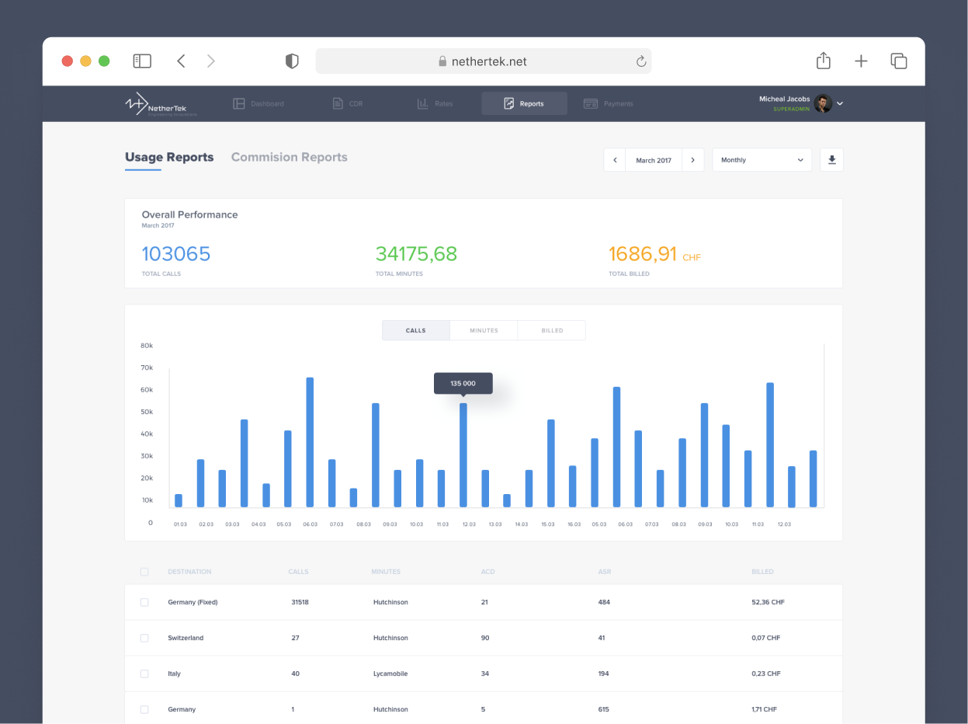The width and height of the screenshot is (968, 724).
Task: Toggle the select-all checkbox in table header
Action: click(x=144, y=572)
